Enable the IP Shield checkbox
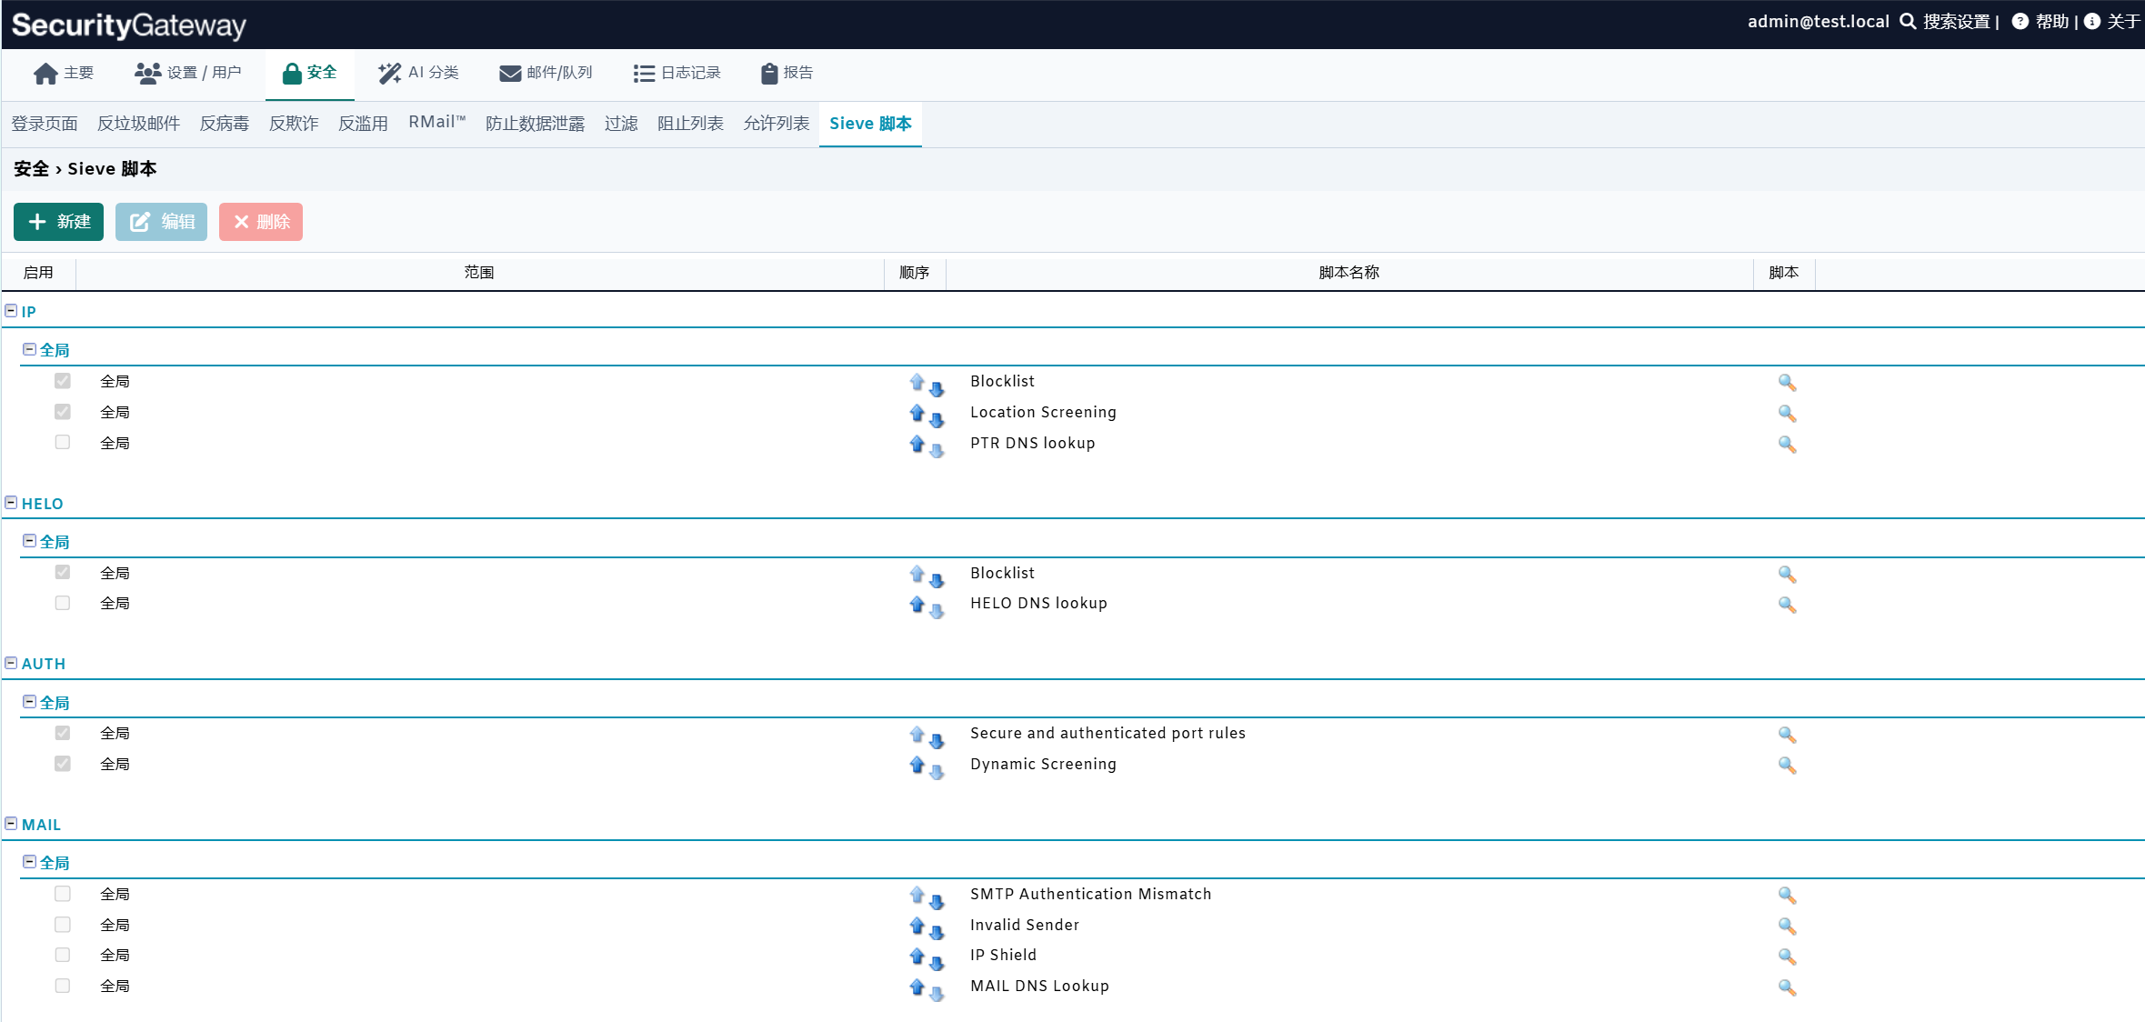 coord(62,955)
